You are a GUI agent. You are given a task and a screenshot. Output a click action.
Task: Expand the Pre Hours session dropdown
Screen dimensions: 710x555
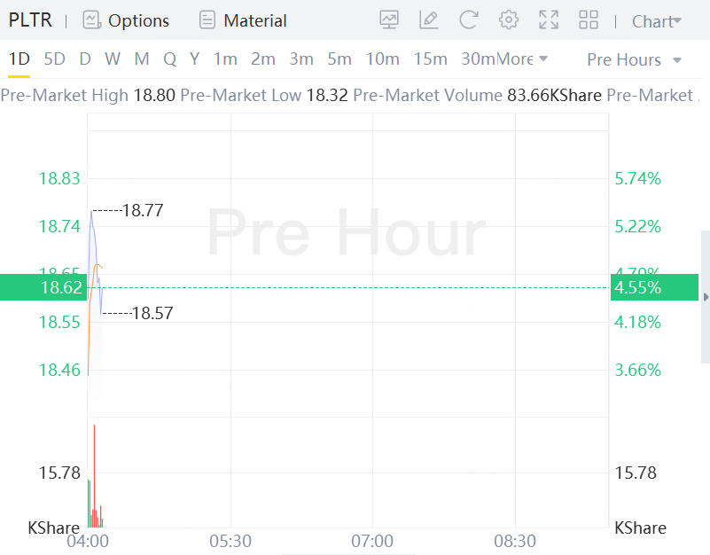click(x=634, y=59)
